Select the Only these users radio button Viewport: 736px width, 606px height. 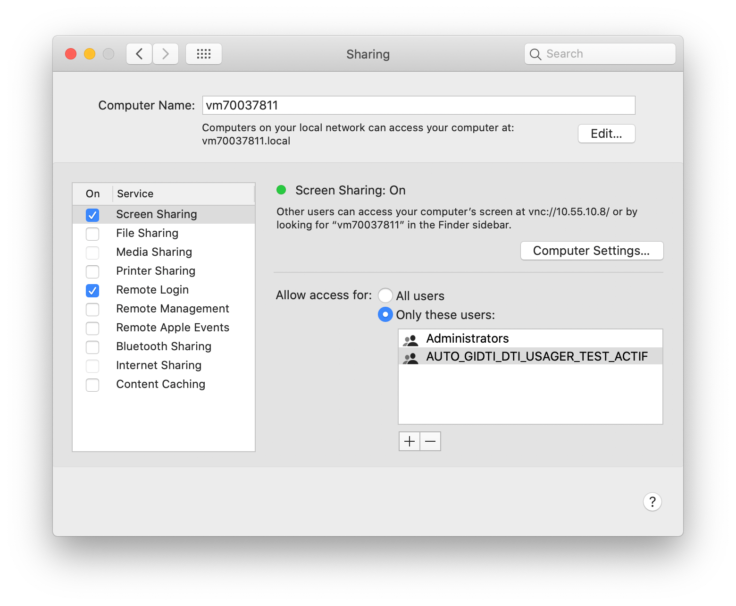pyautogui.click(x=385, y=314)
